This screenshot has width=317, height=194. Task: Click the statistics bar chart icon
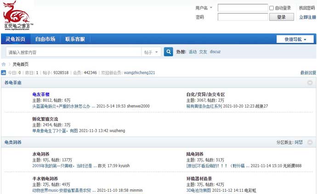click(x=4, y=73)
